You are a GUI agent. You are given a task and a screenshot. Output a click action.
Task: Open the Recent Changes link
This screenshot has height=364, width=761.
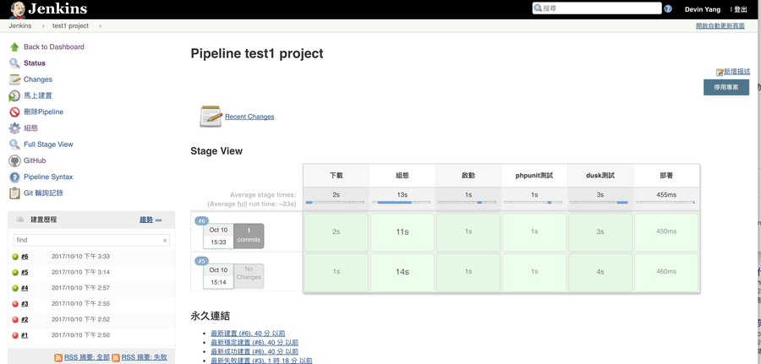click(x=249, y=117)
